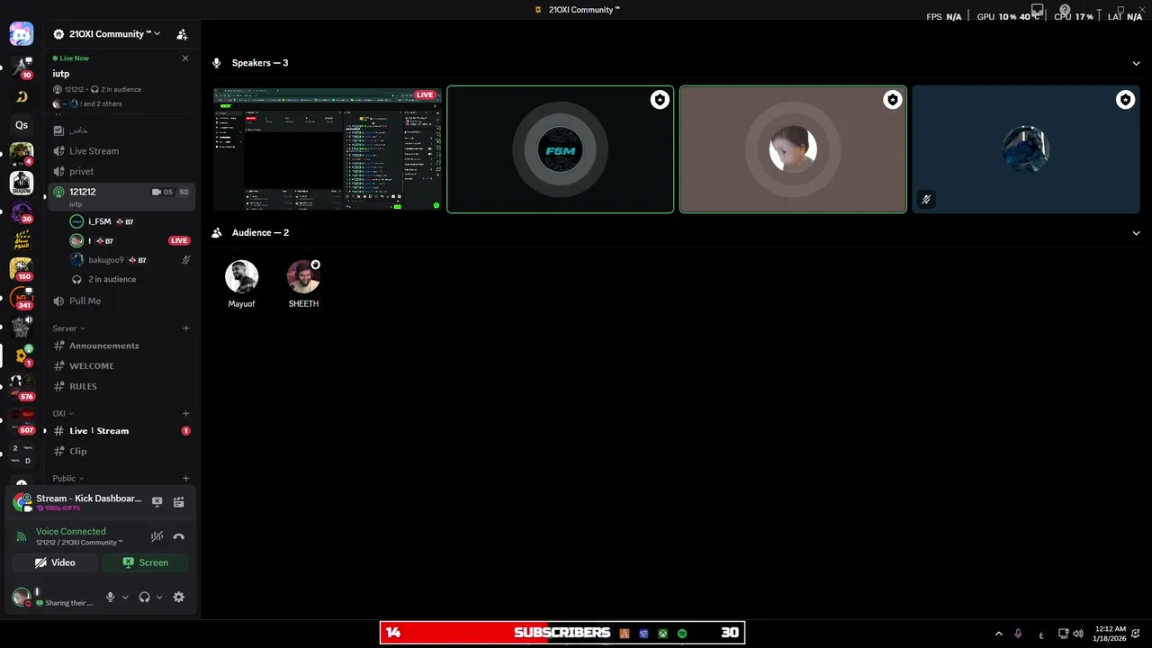Open Spotify from the taskbar
The height and width of the screenshot is (648, 1152).
[682, 634]
